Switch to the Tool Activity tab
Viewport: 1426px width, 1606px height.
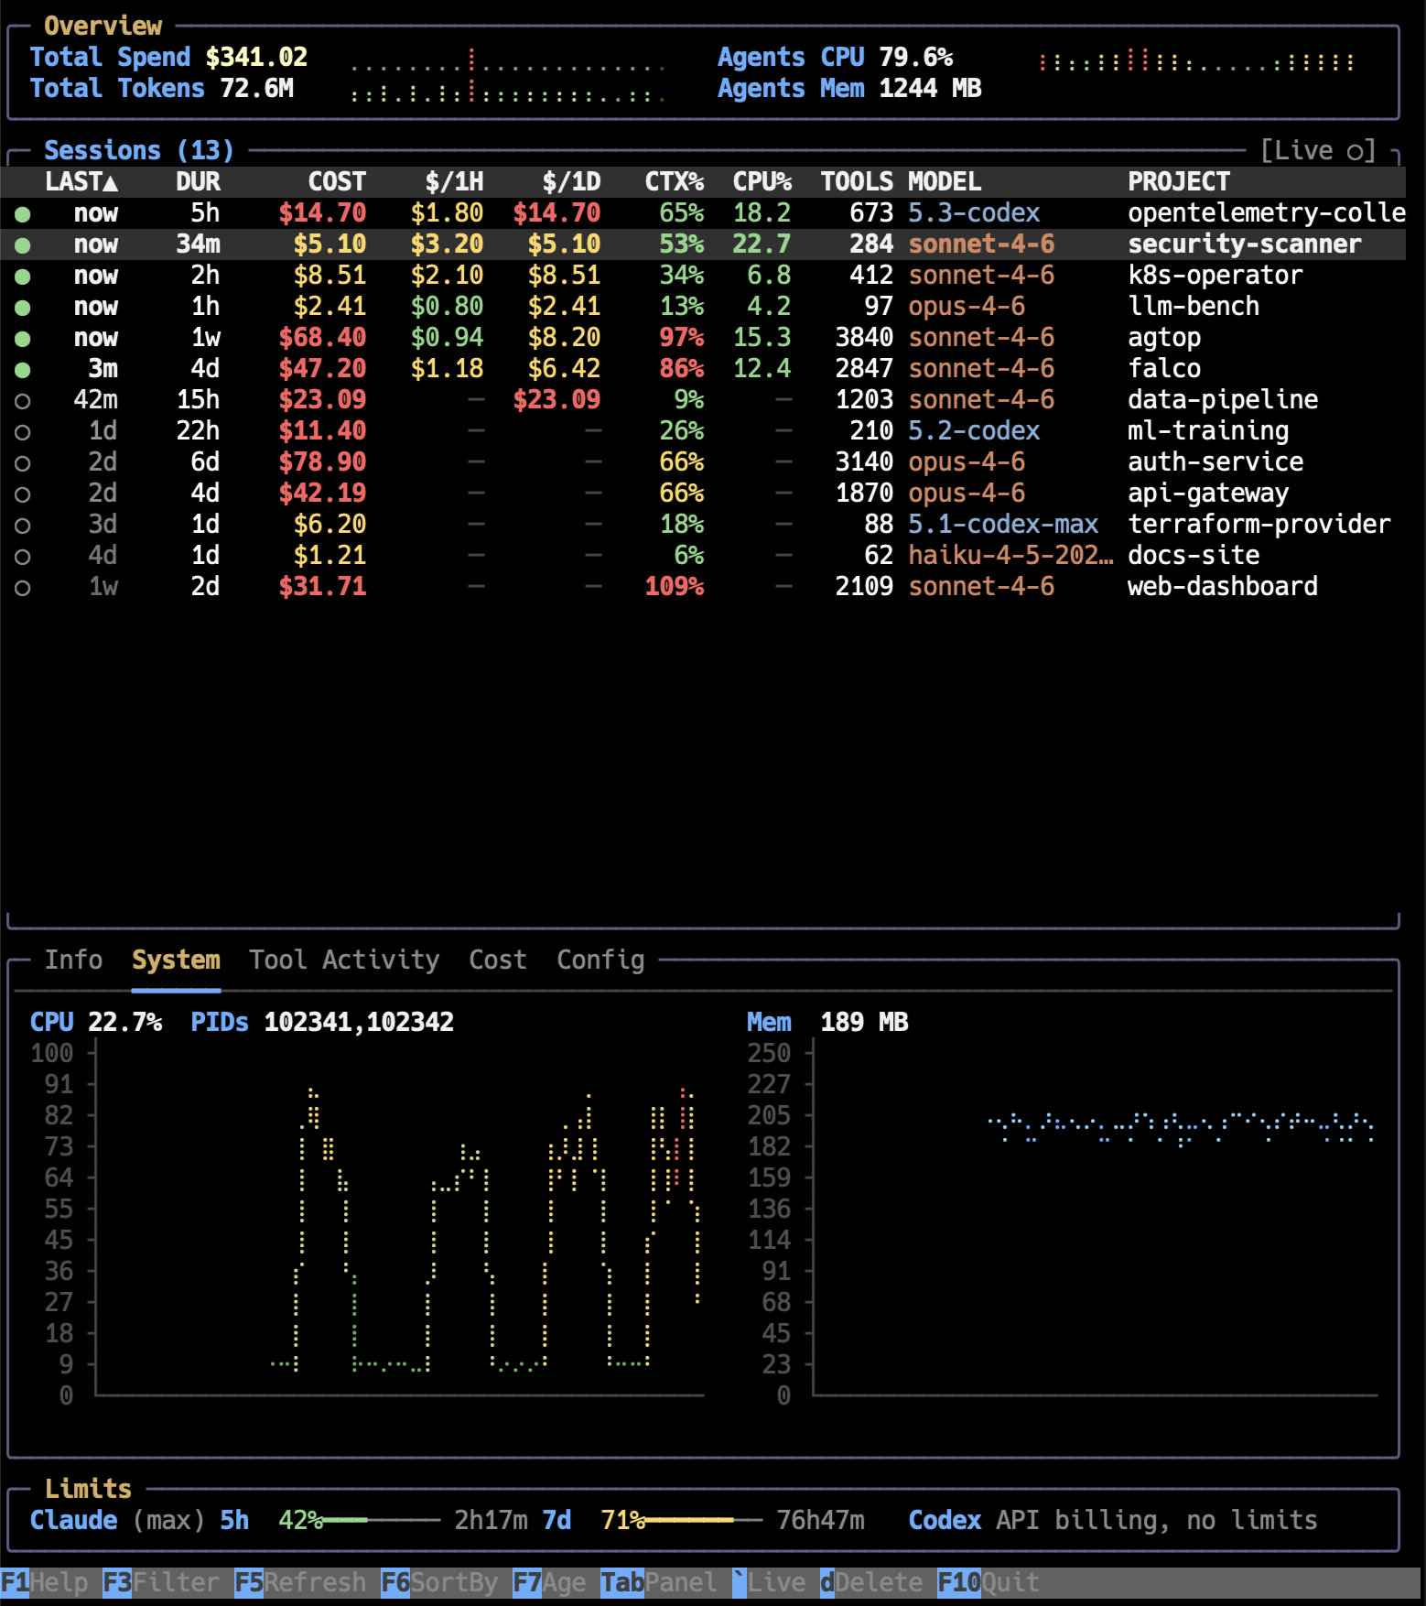[344, 960]
